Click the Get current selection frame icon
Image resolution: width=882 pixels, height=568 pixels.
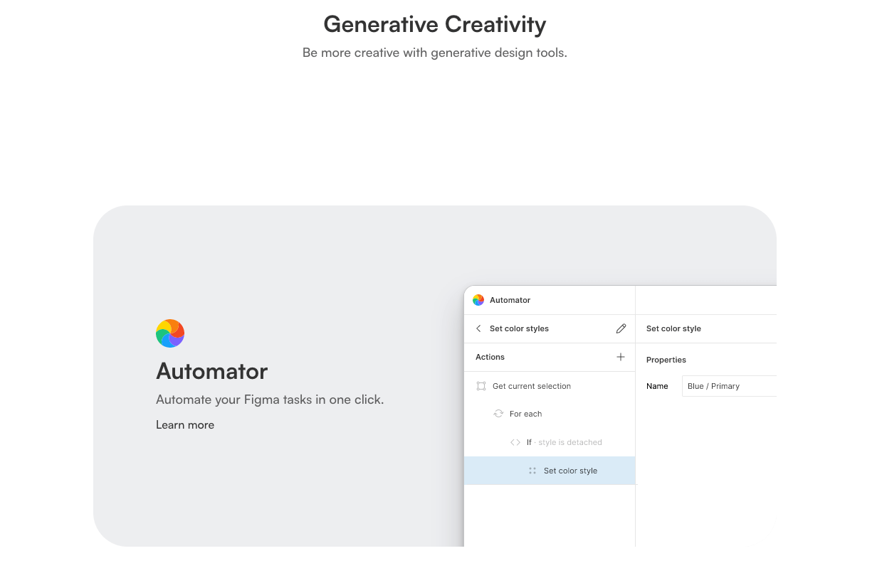click(x=481, y=386)
